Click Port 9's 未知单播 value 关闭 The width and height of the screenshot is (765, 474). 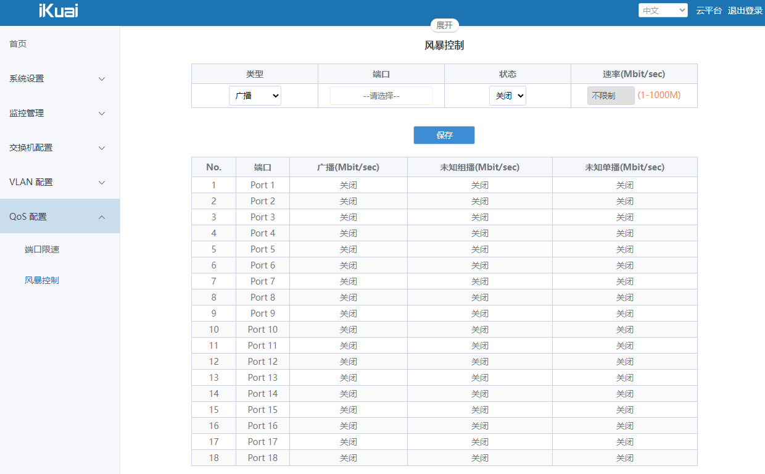coord(625,314)
